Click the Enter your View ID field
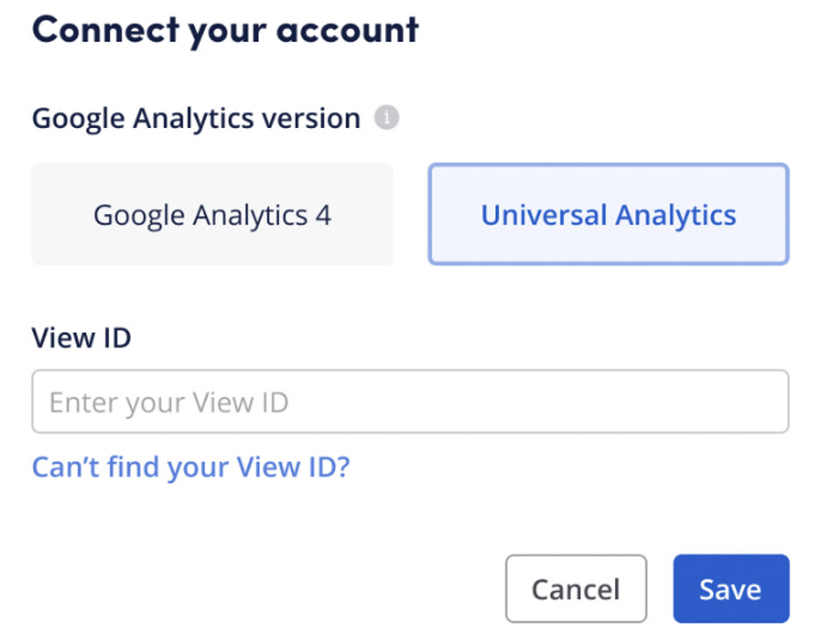 pyautogui.click(x=410, y=403)
